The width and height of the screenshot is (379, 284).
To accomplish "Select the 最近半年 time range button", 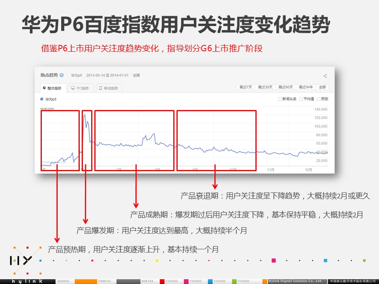I will click(x=306, y=87).
